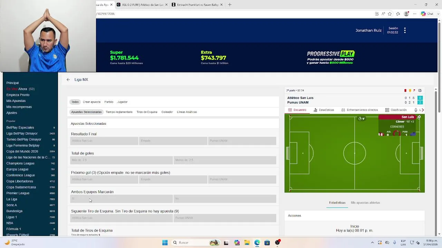Open Principal in sidebar
The height and width of the screenshot is (248, 442).
coord(12,83)
